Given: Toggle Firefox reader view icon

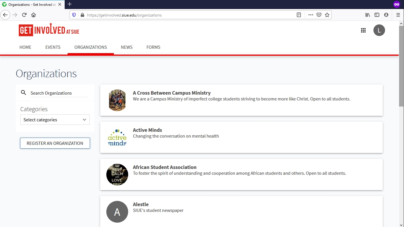Looking at the screenshot, I should (x=299, y=15).
